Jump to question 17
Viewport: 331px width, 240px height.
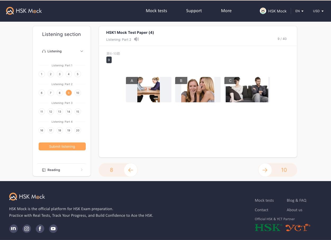[51, 130]
